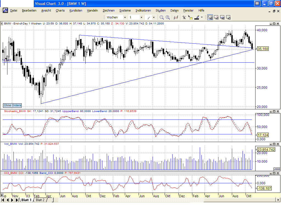281x211 pixels.
Task: Select the zoom-in magnifier tool
Action: pyautogui.click(x=168, y=17)
